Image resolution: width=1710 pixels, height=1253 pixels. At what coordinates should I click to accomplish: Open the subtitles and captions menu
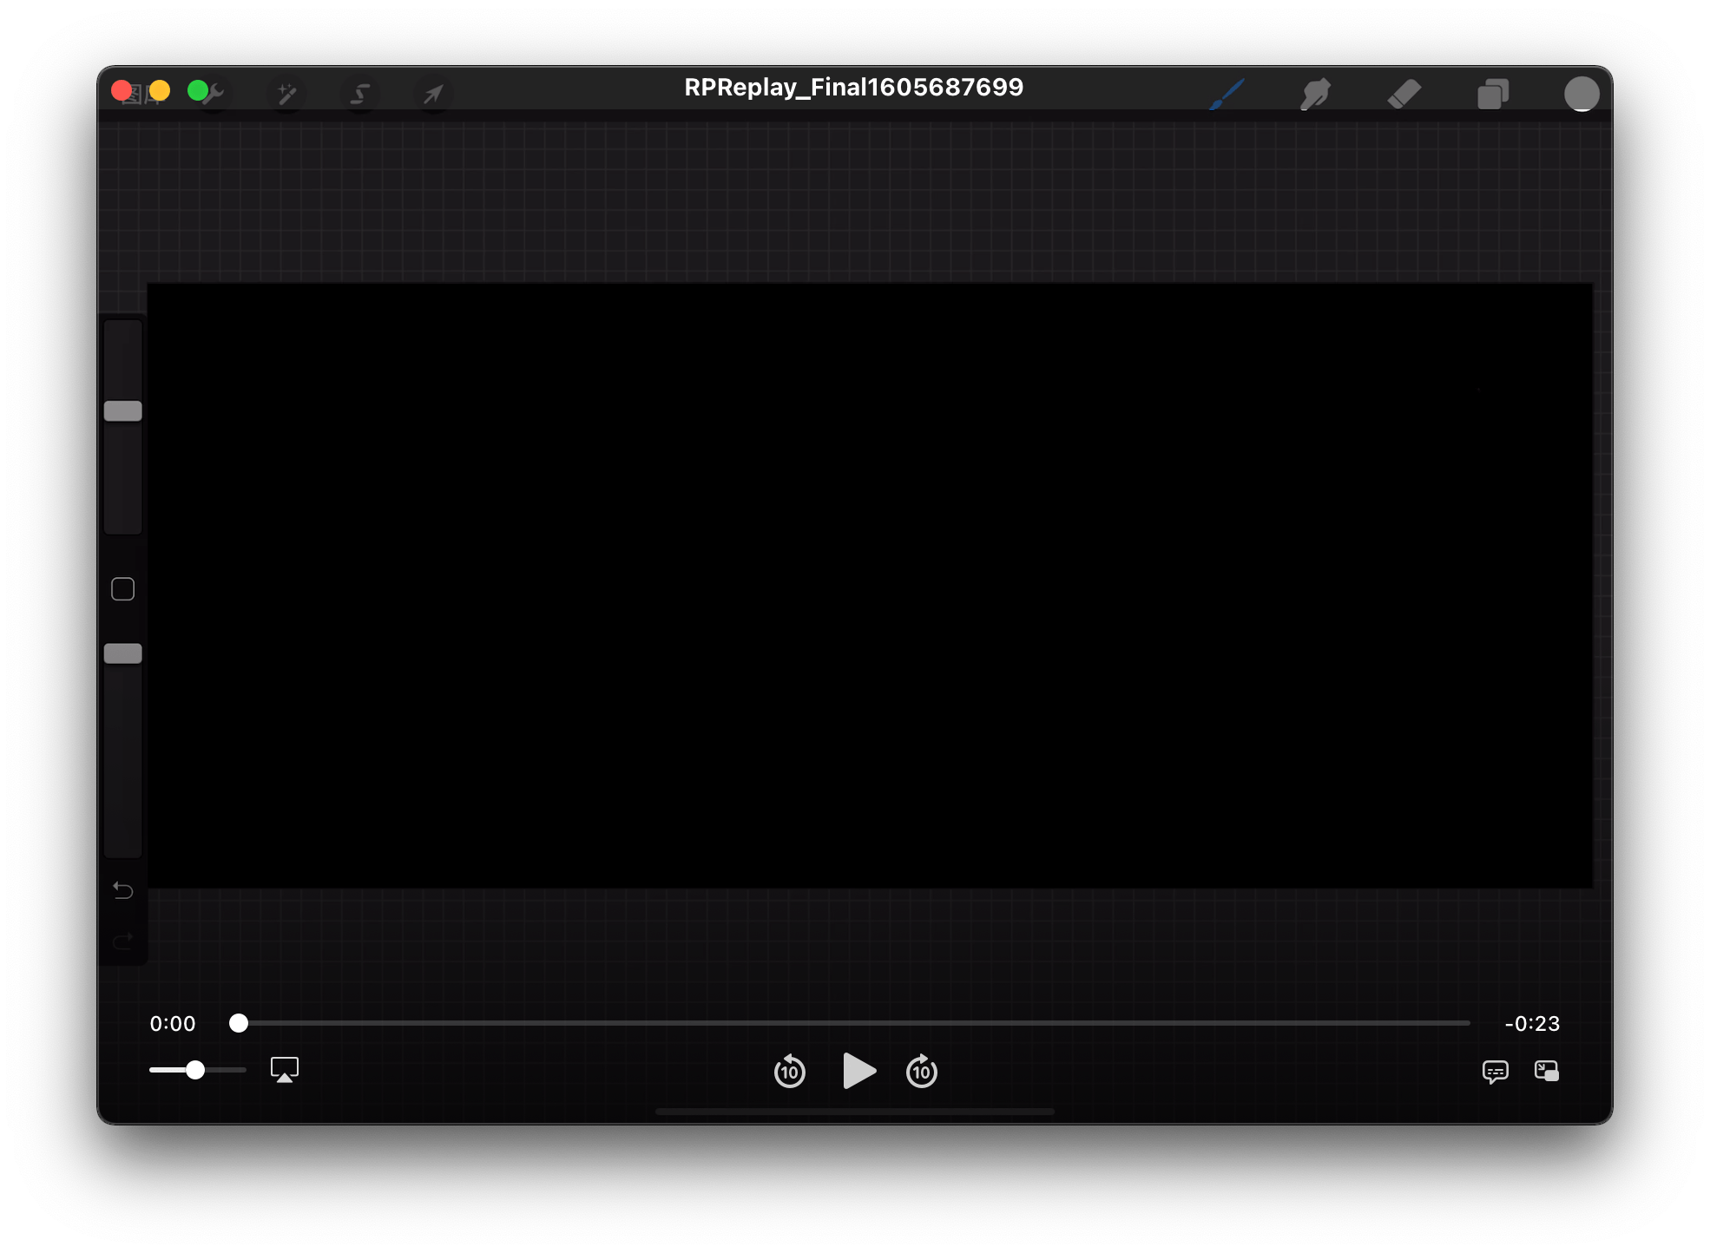click(x=1496, y=1072)
